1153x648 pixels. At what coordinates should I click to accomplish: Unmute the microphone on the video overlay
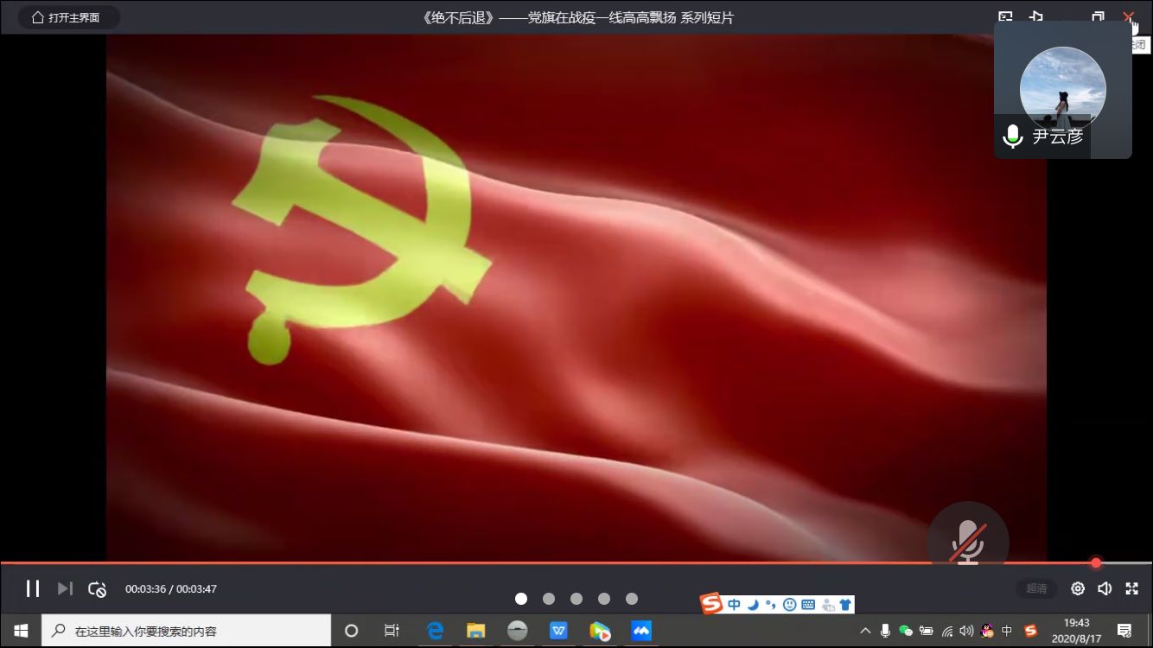[x=969, y=541]
